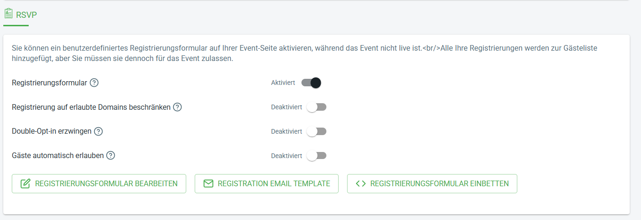Show help for Gäste automatisch erlauben

pyautogui.click(x=111, y=156)
